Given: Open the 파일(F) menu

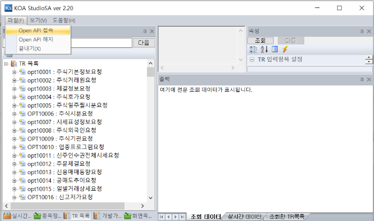Looking at the screenshot, I should coord(15,20).
